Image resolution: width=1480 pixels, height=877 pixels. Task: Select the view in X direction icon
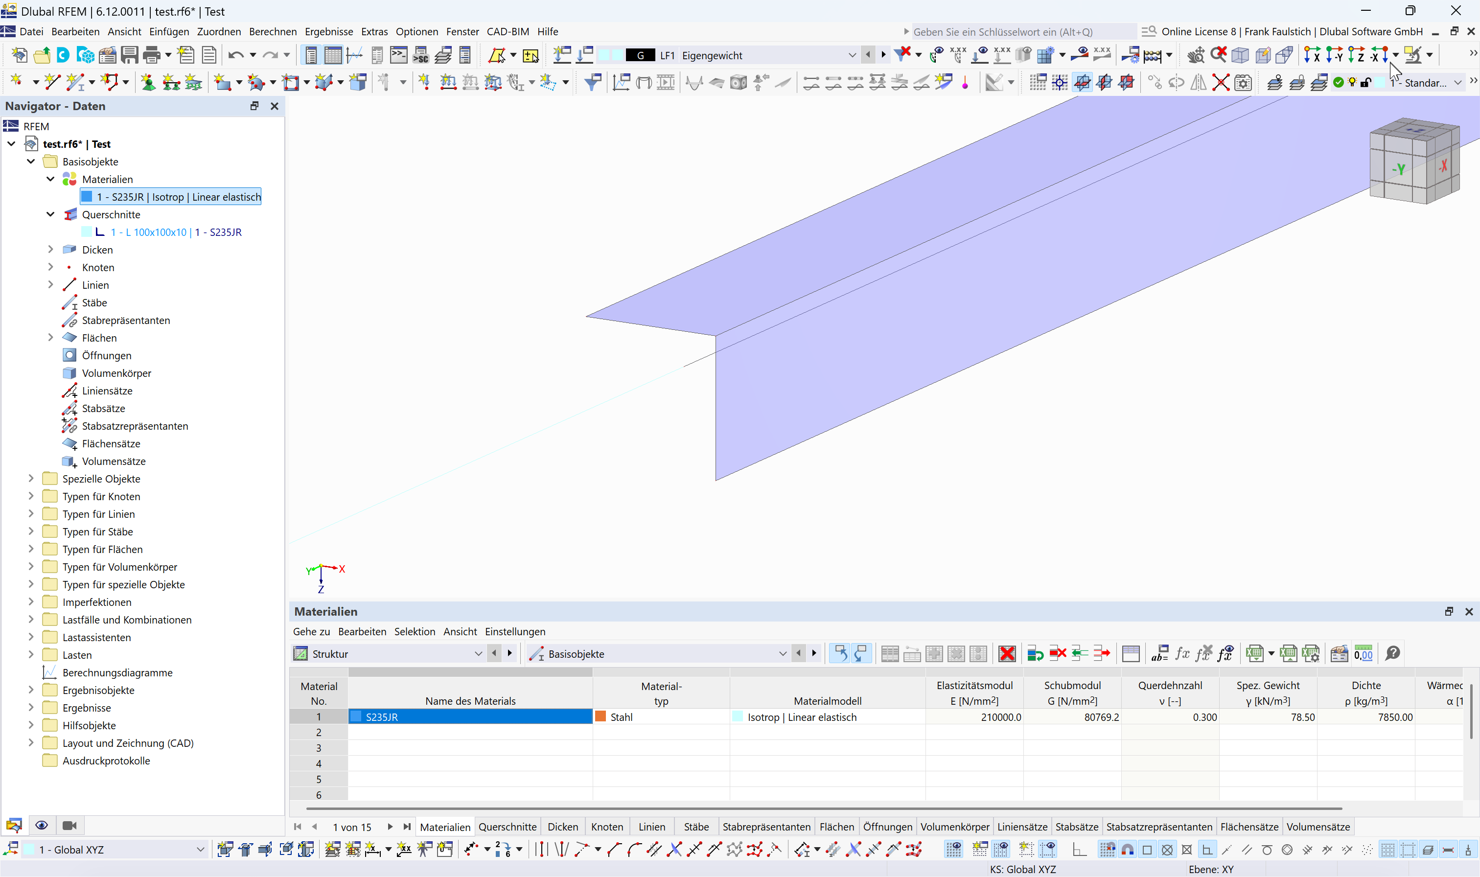click(1313, 54)
